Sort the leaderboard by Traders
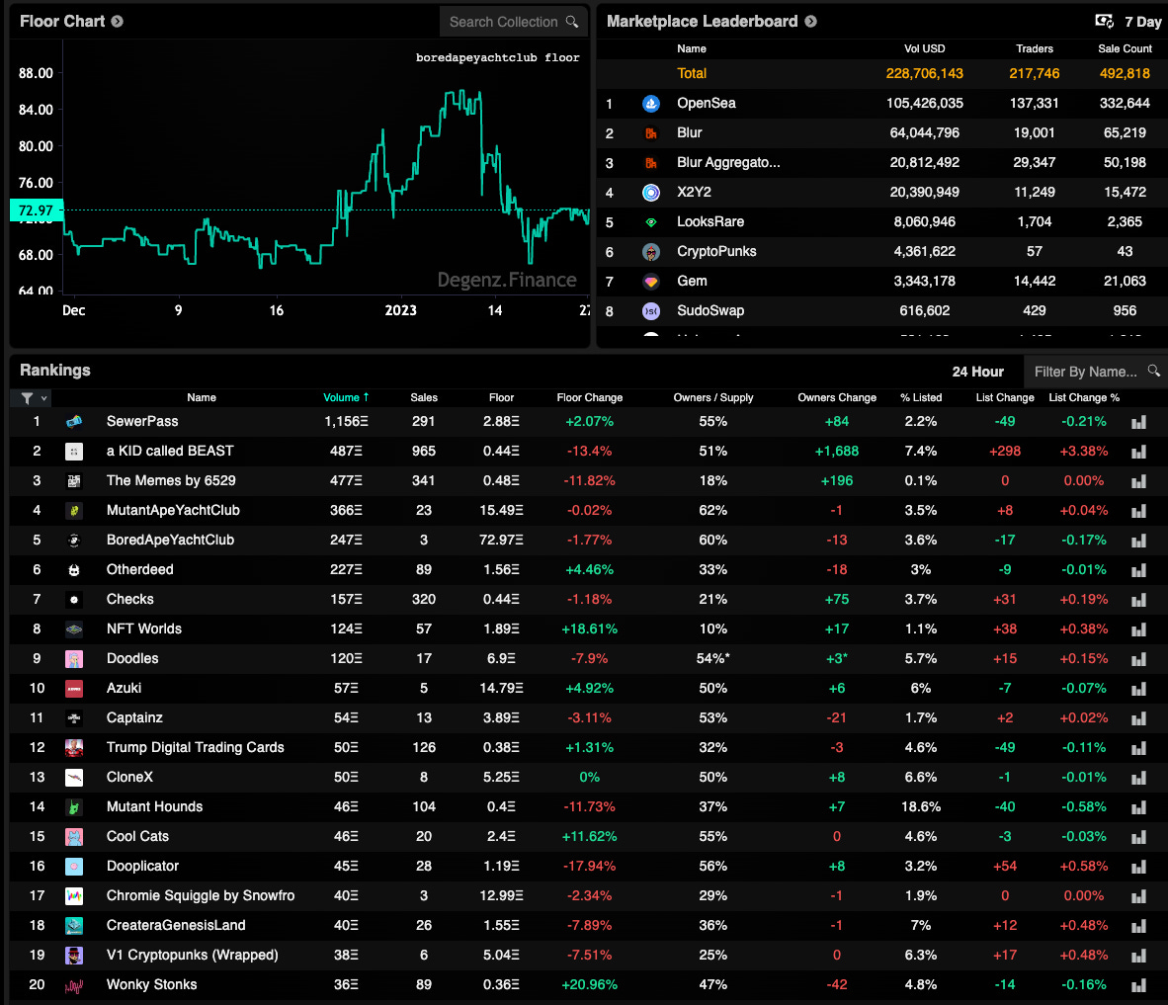The image size is (1168, 1005). pyautogui.click(x=1034, y=48)
